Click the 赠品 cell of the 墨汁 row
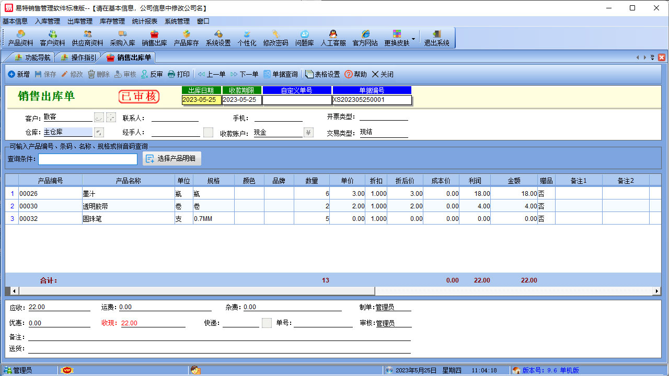Screen dimensions: 669x376 546,194
